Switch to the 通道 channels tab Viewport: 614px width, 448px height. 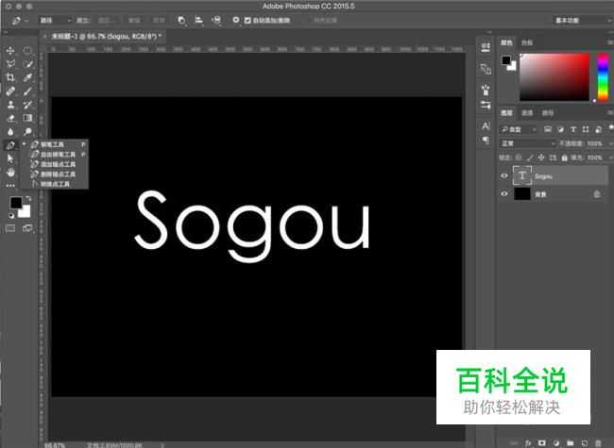coord(527,113)
